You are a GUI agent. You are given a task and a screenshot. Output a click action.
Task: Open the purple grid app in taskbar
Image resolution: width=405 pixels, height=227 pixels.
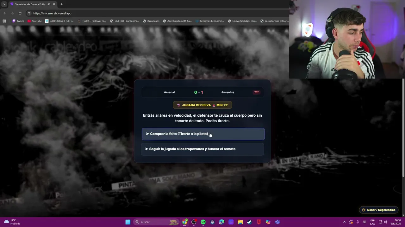(231, 222)
